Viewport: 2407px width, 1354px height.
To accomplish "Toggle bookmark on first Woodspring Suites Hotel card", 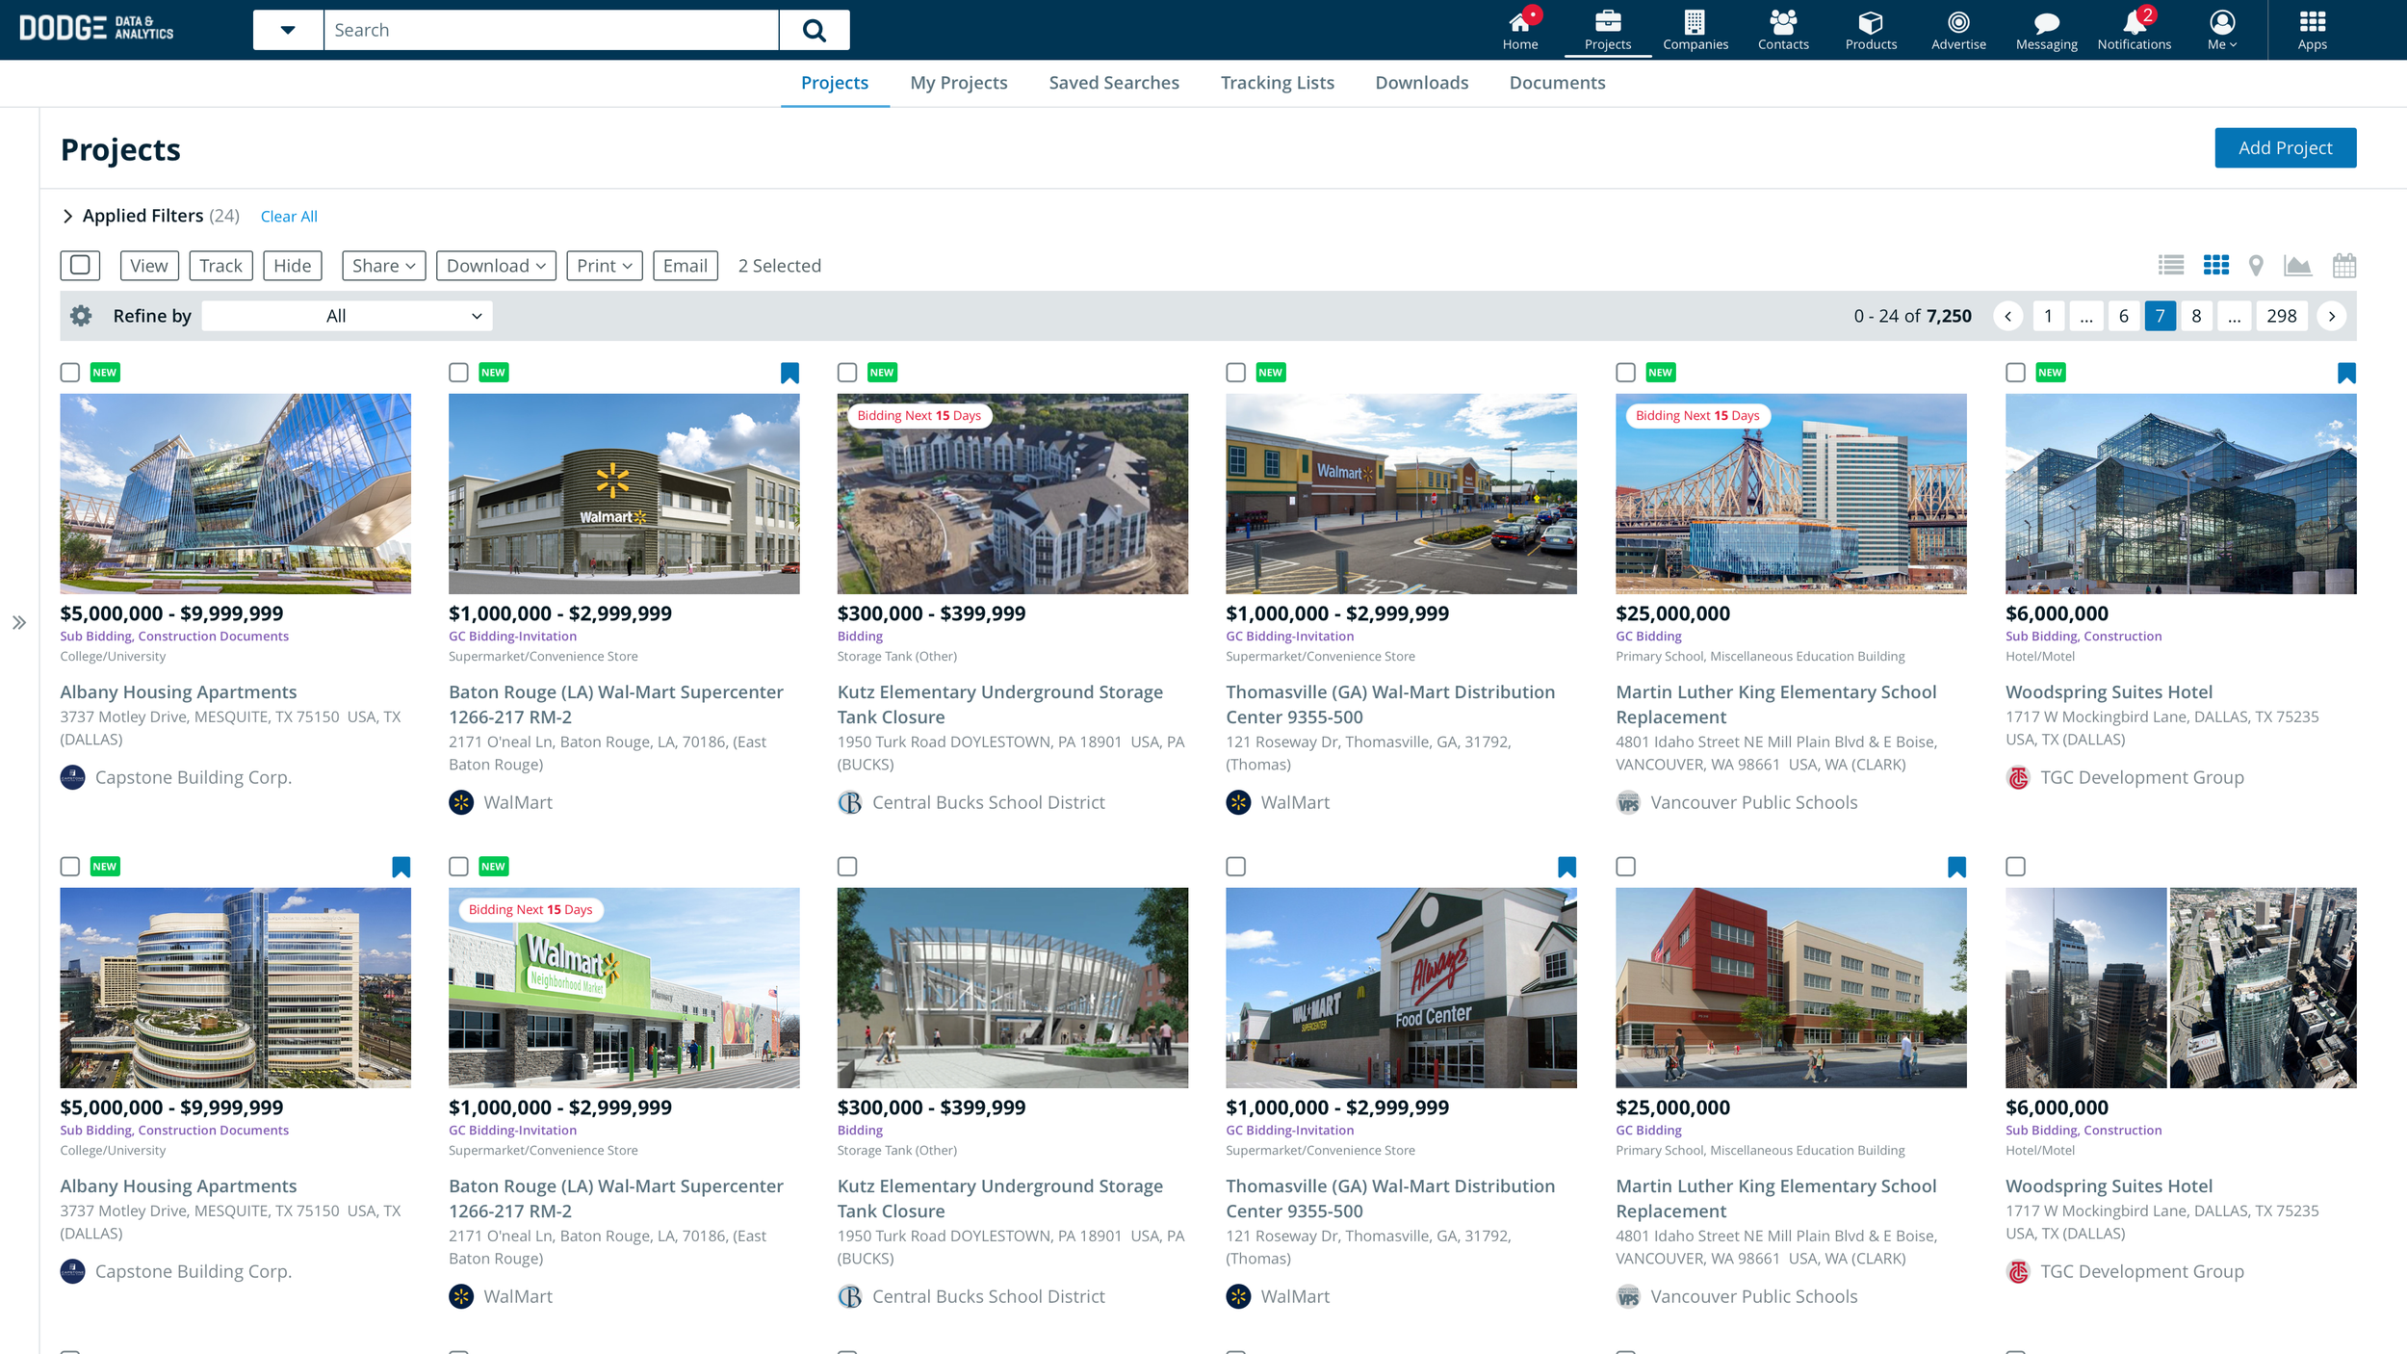I will pyautogui.click(x=2346, y=373).
